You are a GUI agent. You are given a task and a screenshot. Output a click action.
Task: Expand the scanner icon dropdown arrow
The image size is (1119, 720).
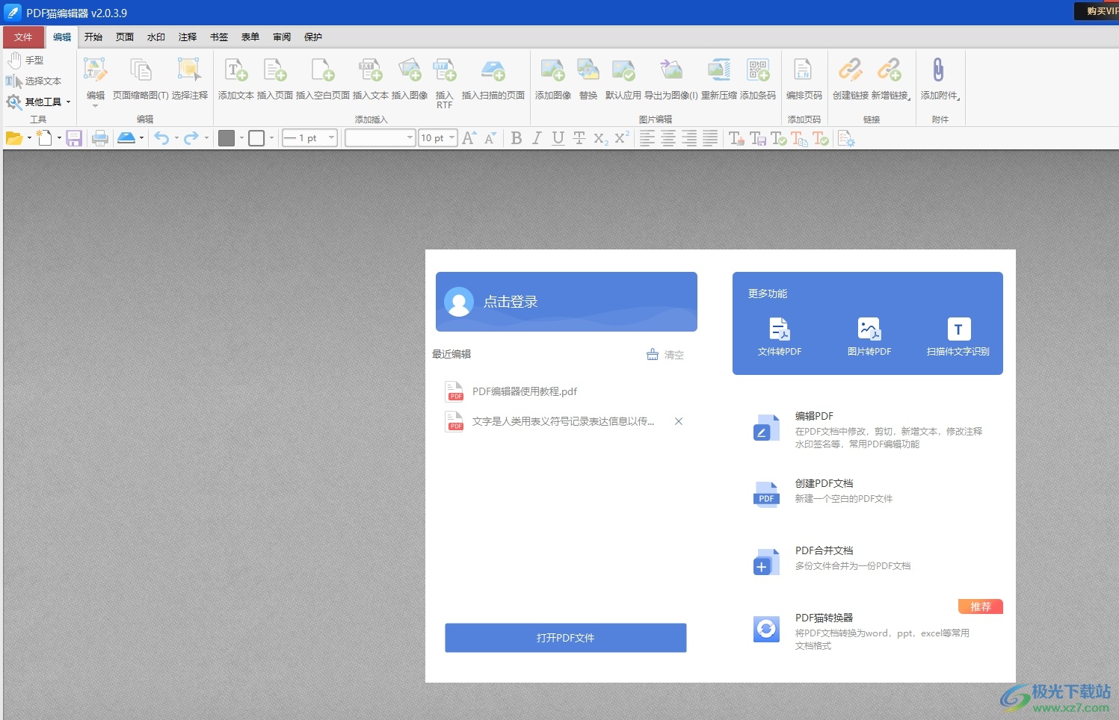[x=141, y=138]
